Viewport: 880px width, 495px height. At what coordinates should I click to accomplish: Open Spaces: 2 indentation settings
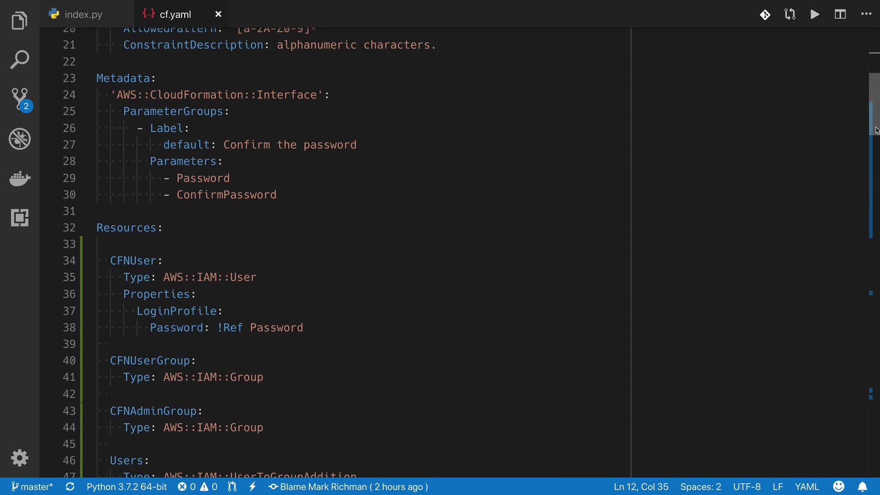click(x=700, y=487)
